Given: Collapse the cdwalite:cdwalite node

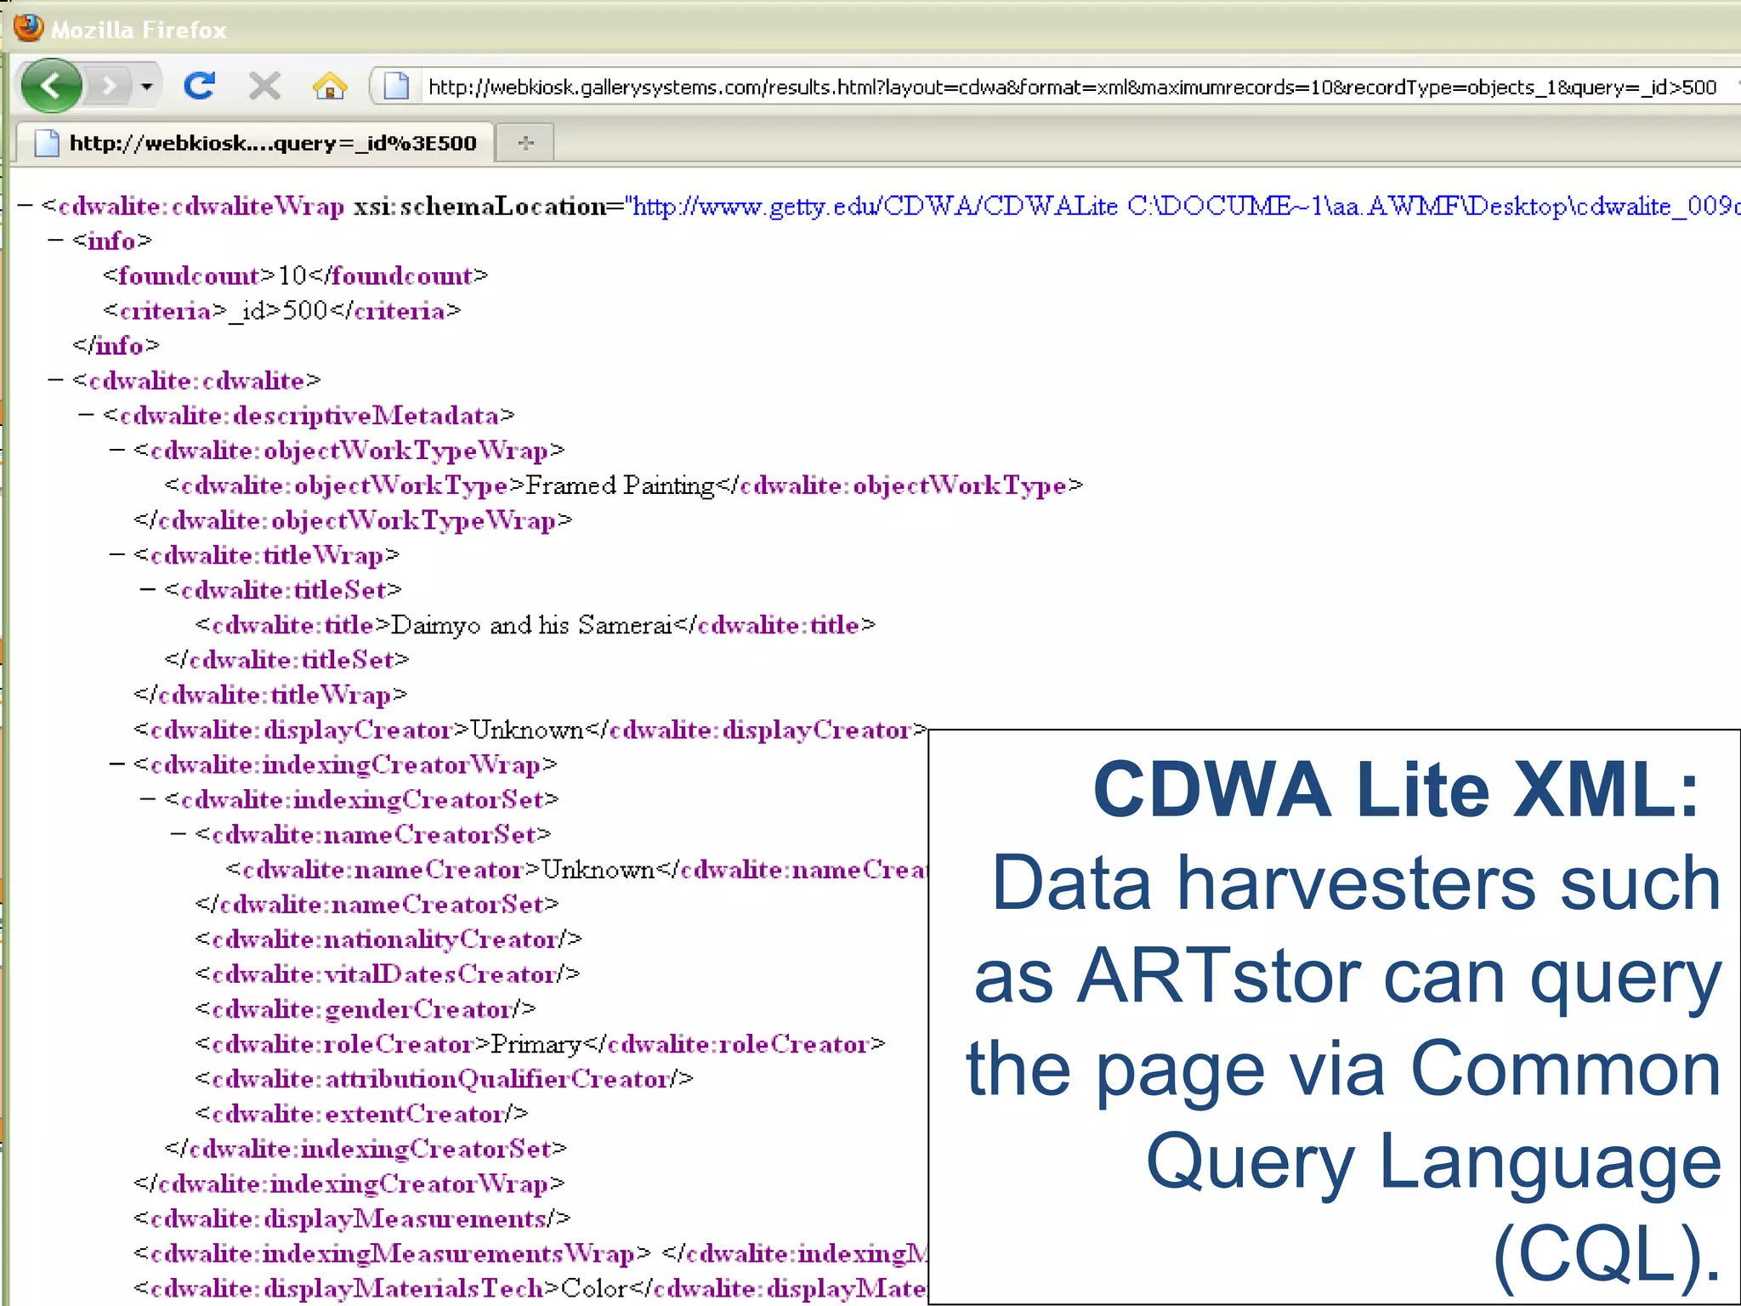Looking at the screenshot, I should (56, 380).
